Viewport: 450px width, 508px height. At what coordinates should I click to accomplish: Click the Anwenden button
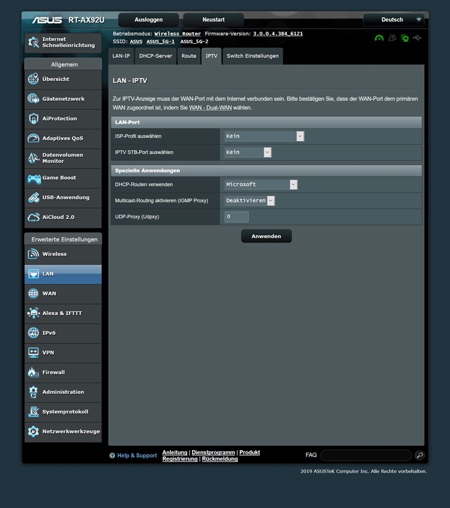click(266, 236)
